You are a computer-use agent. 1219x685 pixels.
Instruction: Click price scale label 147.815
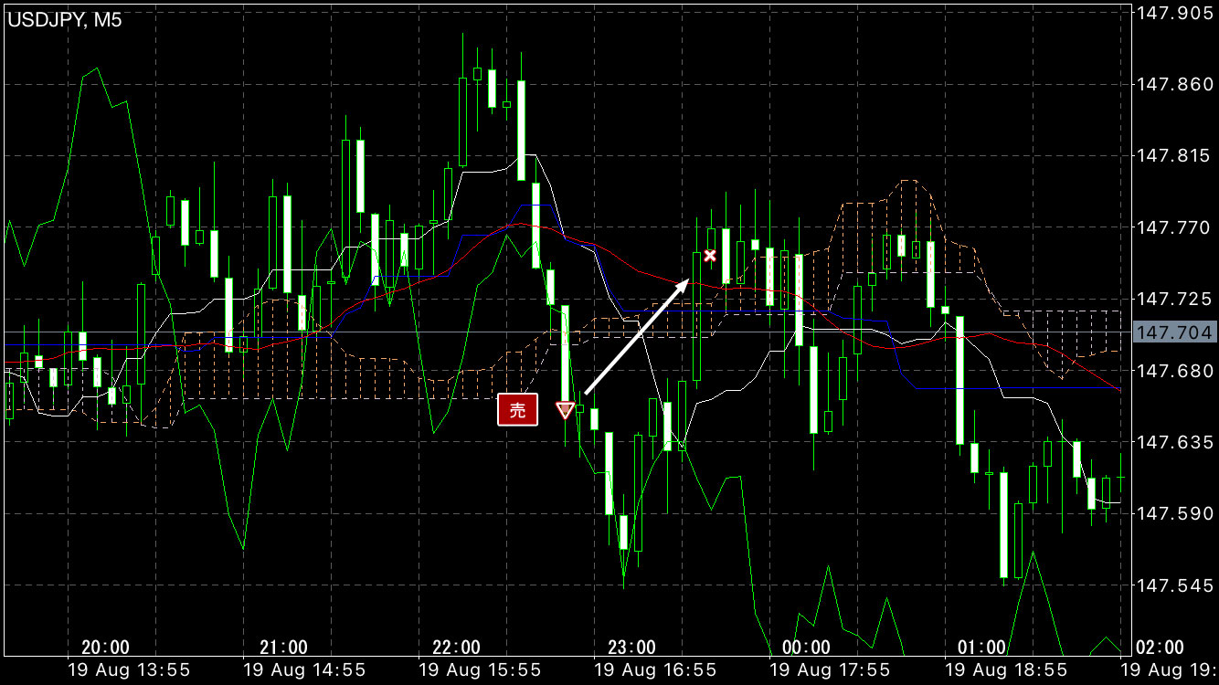1173,156
